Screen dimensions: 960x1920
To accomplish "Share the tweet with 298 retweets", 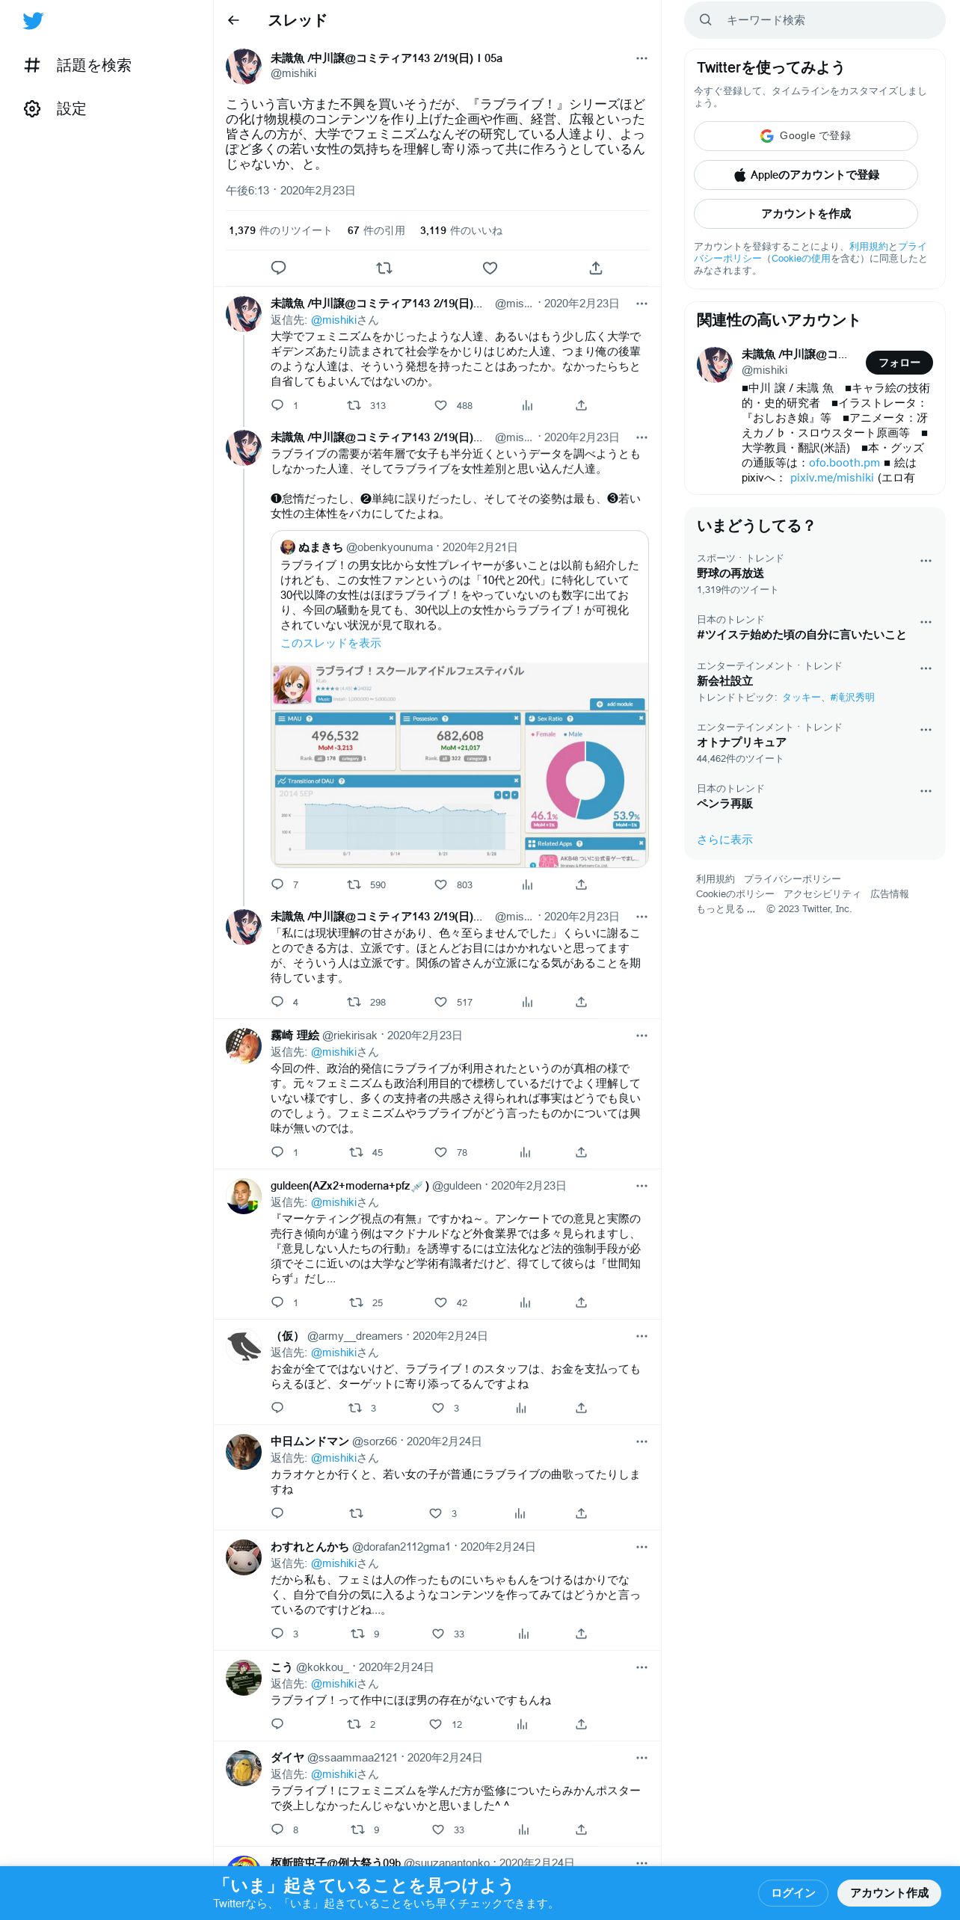I will point(581,1002).
